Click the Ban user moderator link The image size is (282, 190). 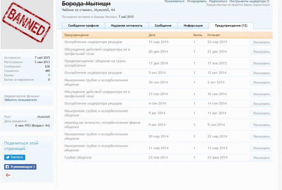point(20,100)
